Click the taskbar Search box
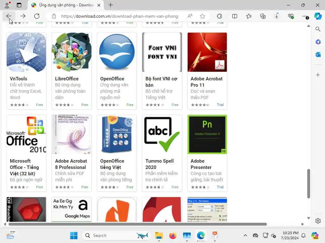This screenshot has width=325, height=243. click(x=116, y=235)
